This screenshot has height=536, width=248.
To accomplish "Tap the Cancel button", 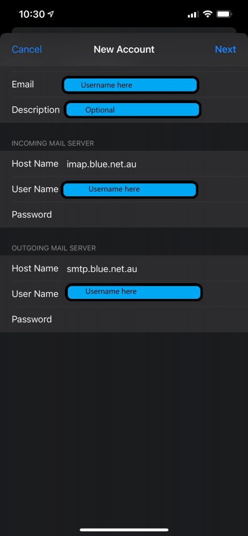I will click(27, 49).
